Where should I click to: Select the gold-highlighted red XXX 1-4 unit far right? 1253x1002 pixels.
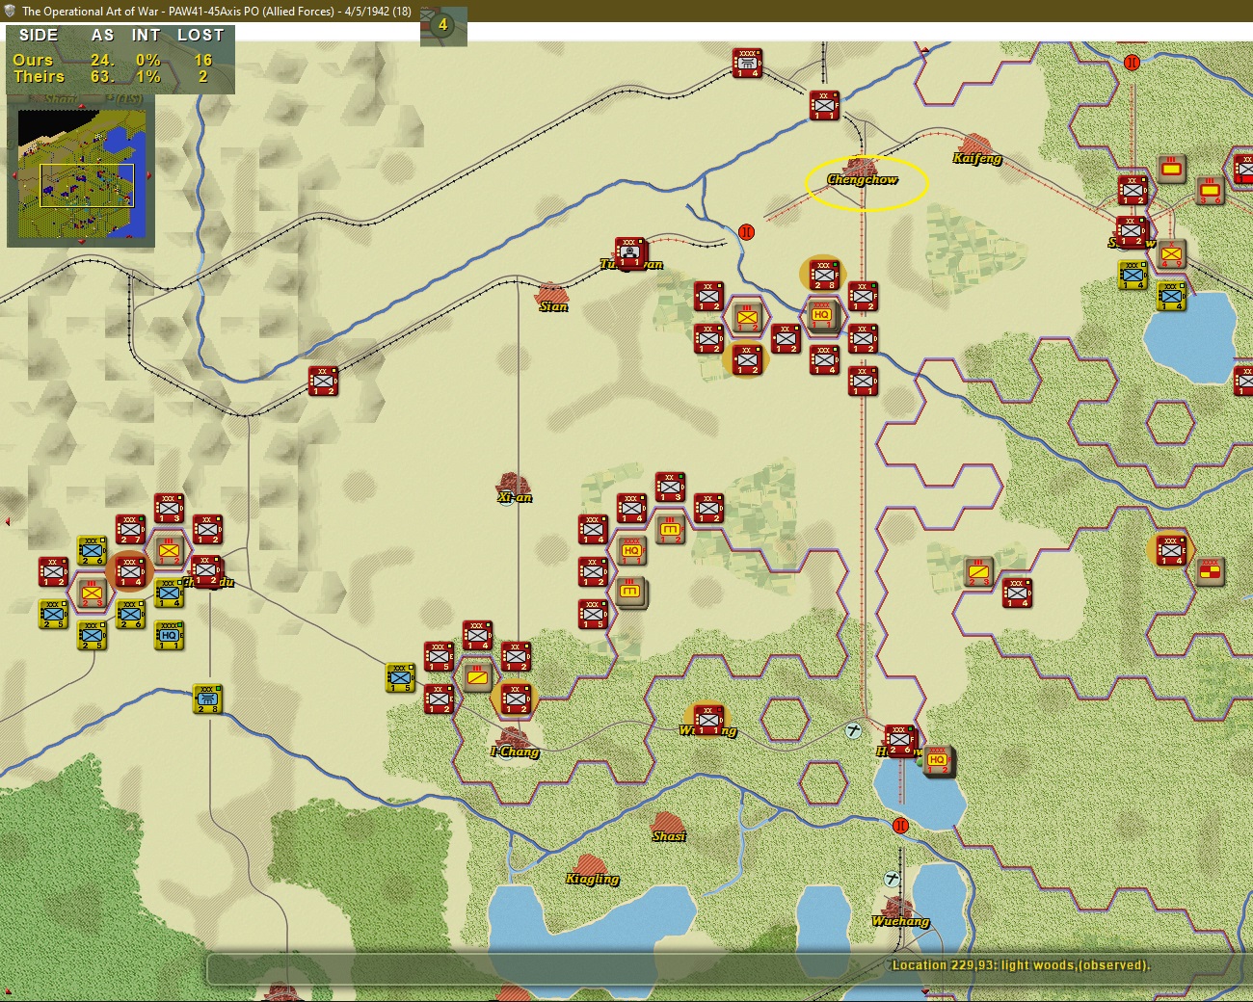(x=1171, y=550)
